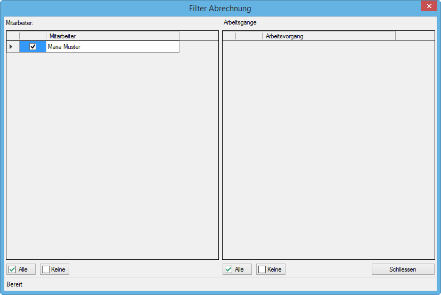The image size is (441, 295).
Task: Click the blank header cell right of Arbeitsvorgang
Action: (x=413, y=36)
